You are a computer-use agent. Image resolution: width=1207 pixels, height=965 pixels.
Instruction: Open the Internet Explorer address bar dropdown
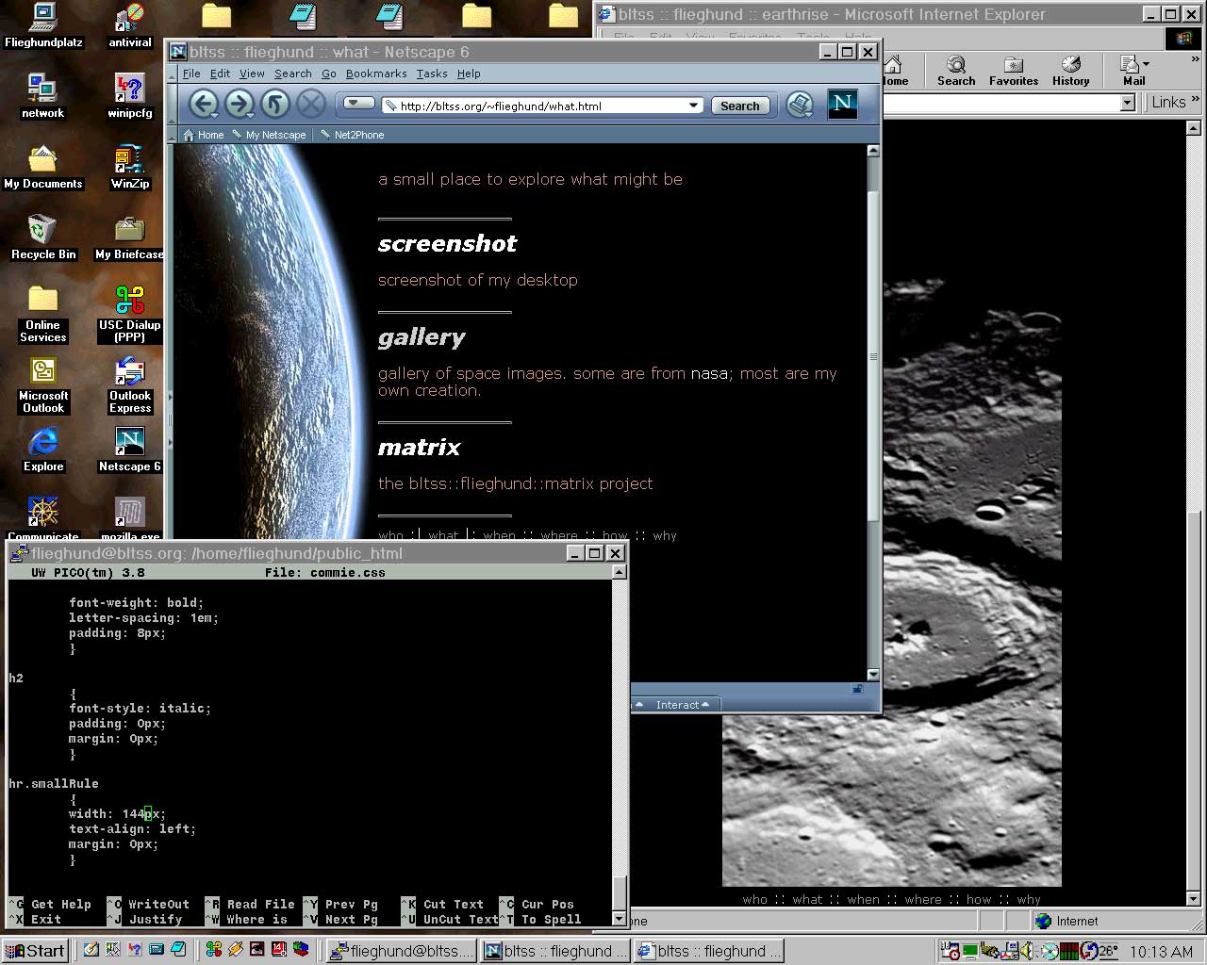coord(1127,103)
